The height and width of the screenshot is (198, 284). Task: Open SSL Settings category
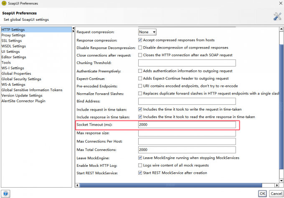point(36,41)
